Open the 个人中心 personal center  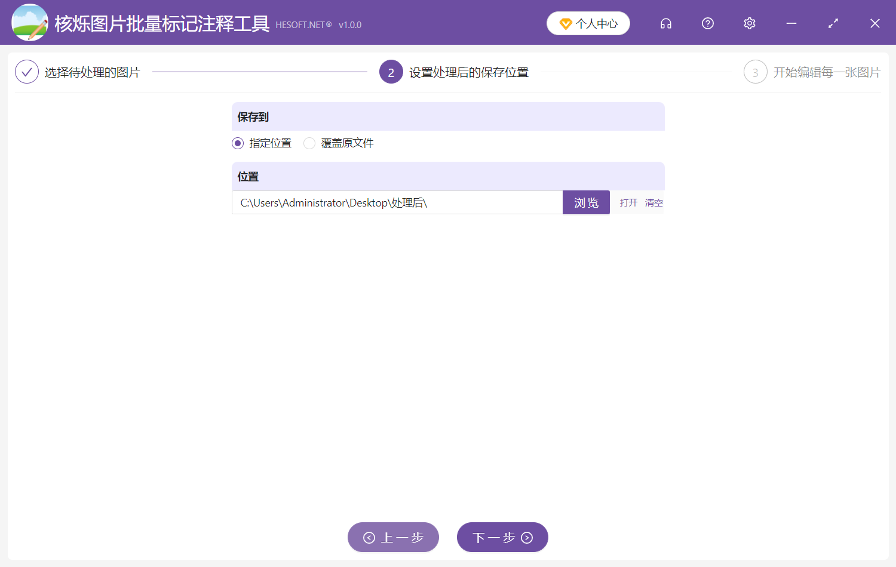point(588,23)
